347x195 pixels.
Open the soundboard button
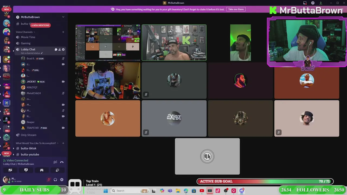(57, 170)
